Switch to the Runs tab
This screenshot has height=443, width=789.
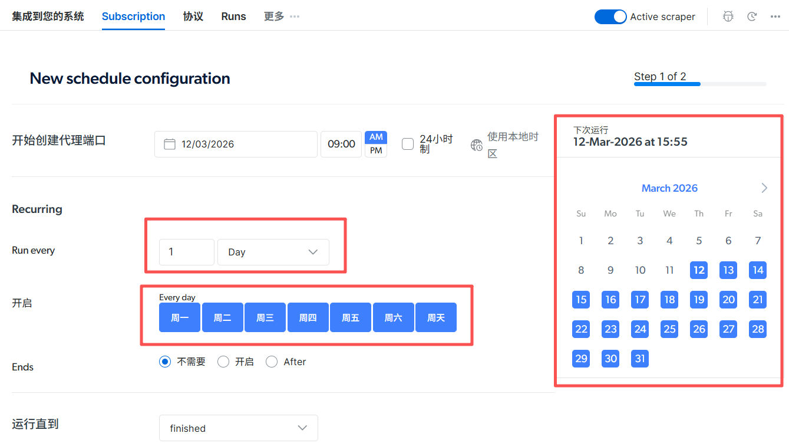tap(233, 17)
